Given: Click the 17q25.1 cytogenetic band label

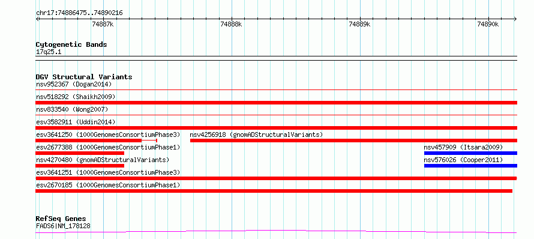Looking at the screenshot, I should click(x=49, y=52).
